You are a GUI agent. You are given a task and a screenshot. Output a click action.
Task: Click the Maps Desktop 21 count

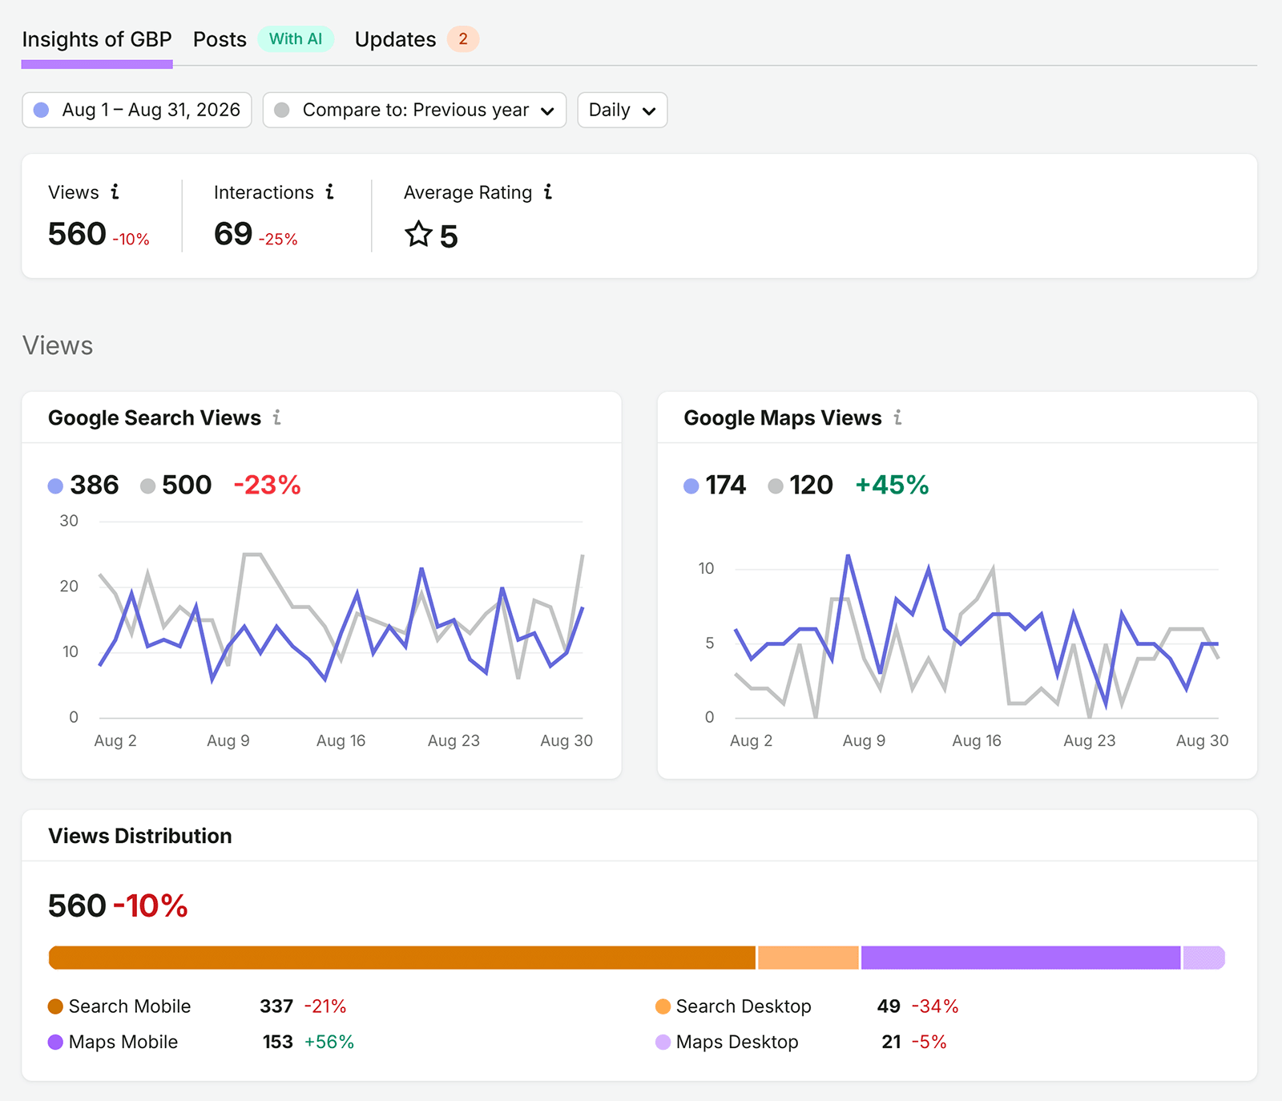pyautogui.click(x=892, y=1043)
